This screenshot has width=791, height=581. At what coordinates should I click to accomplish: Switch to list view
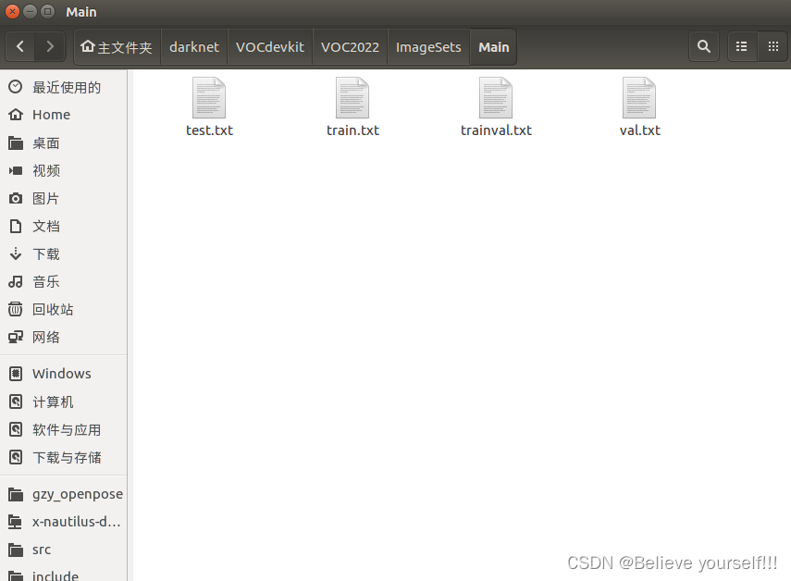click(x=741, y=47)
